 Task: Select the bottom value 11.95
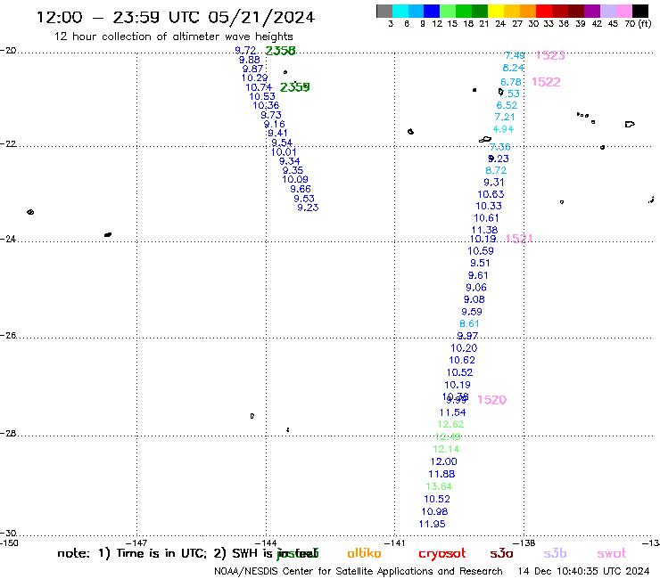tap(432, 524)
